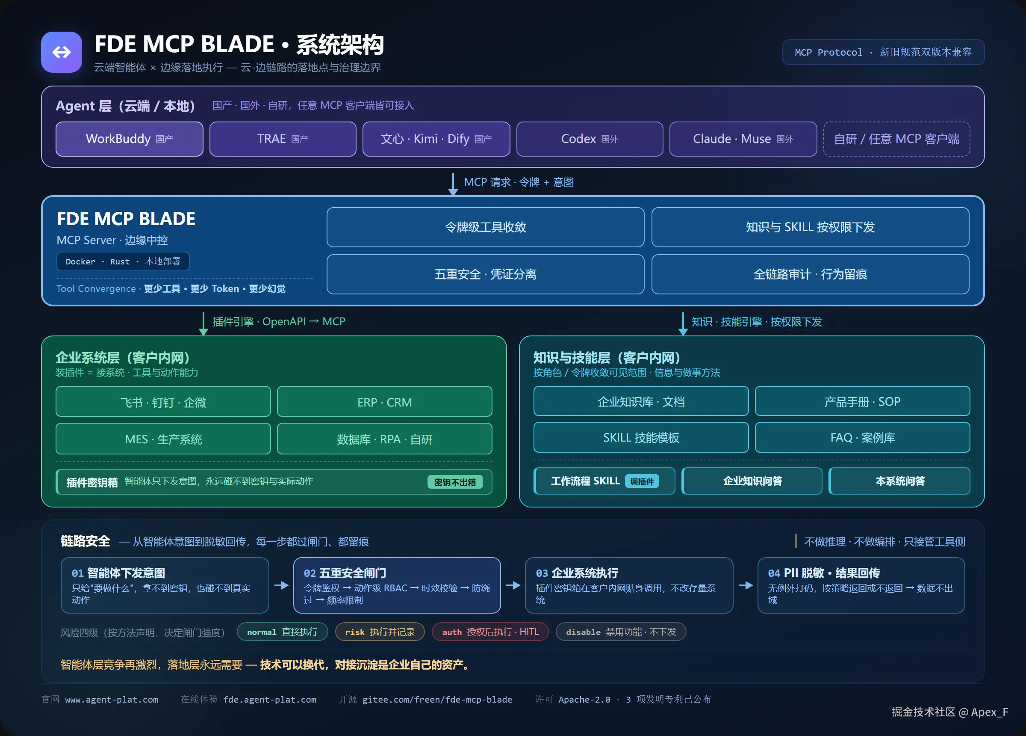Click step 02 五重安全闸门 card

[397, 585]
